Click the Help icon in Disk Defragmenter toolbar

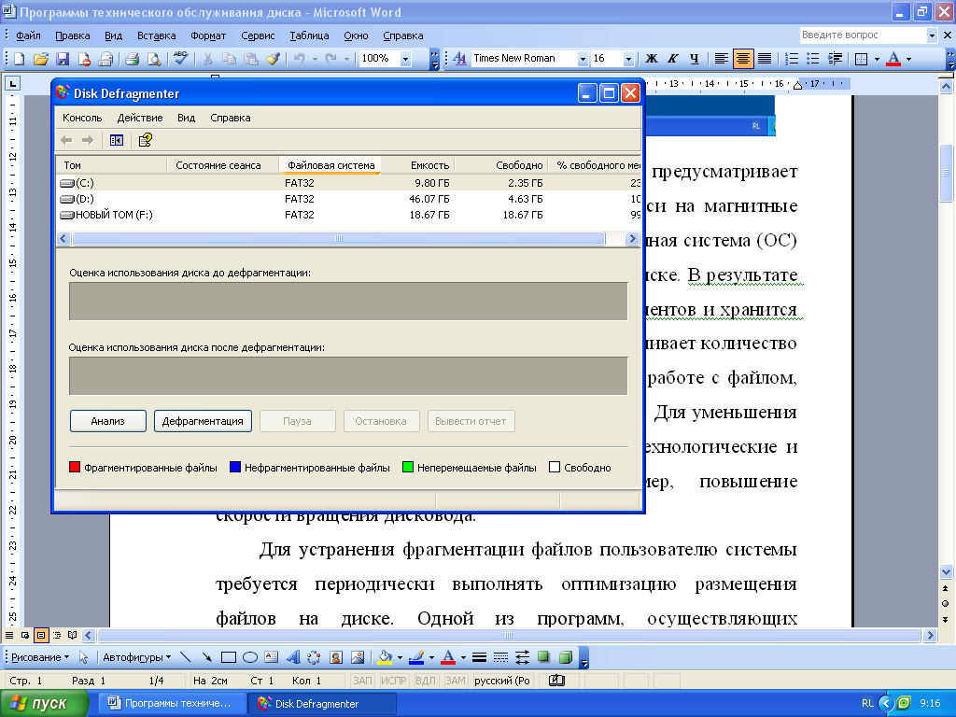click(145, 140)
